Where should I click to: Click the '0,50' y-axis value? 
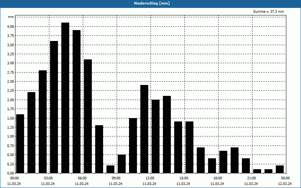tap(11, 155)
